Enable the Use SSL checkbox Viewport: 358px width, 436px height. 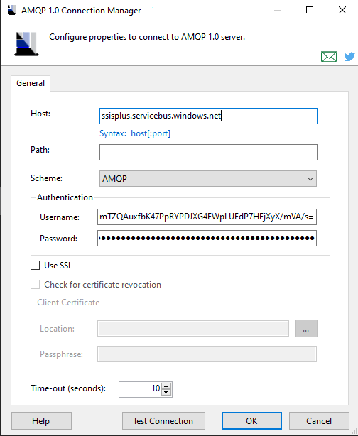pyautogui.click(x=35, y=266)
